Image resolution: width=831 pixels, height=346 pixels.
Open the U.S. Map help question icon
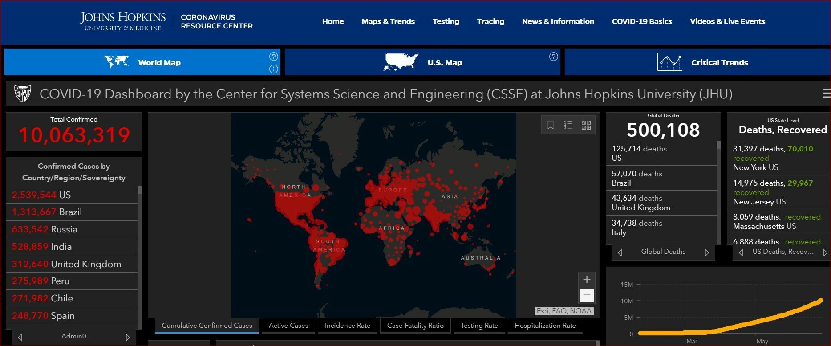[553, 57]
